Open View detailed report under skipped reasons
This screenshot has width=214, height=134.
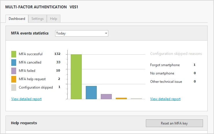pos(165,99)
